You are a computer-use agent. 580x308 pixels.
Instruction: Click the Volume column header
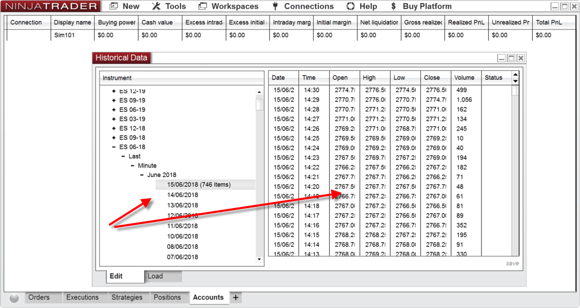coord(466,78)
